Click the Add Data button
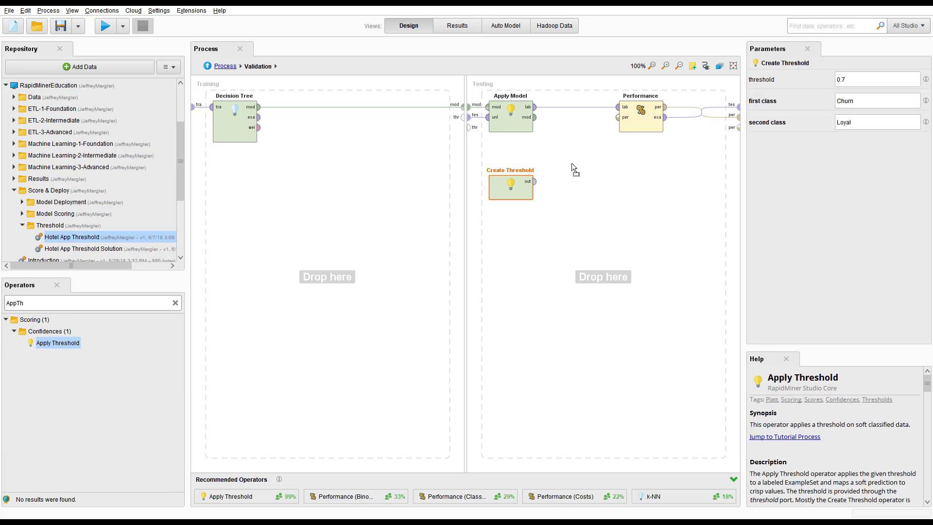Image resolution: width=933 pixels, height=525 pixels. click(x=80, y=67)
